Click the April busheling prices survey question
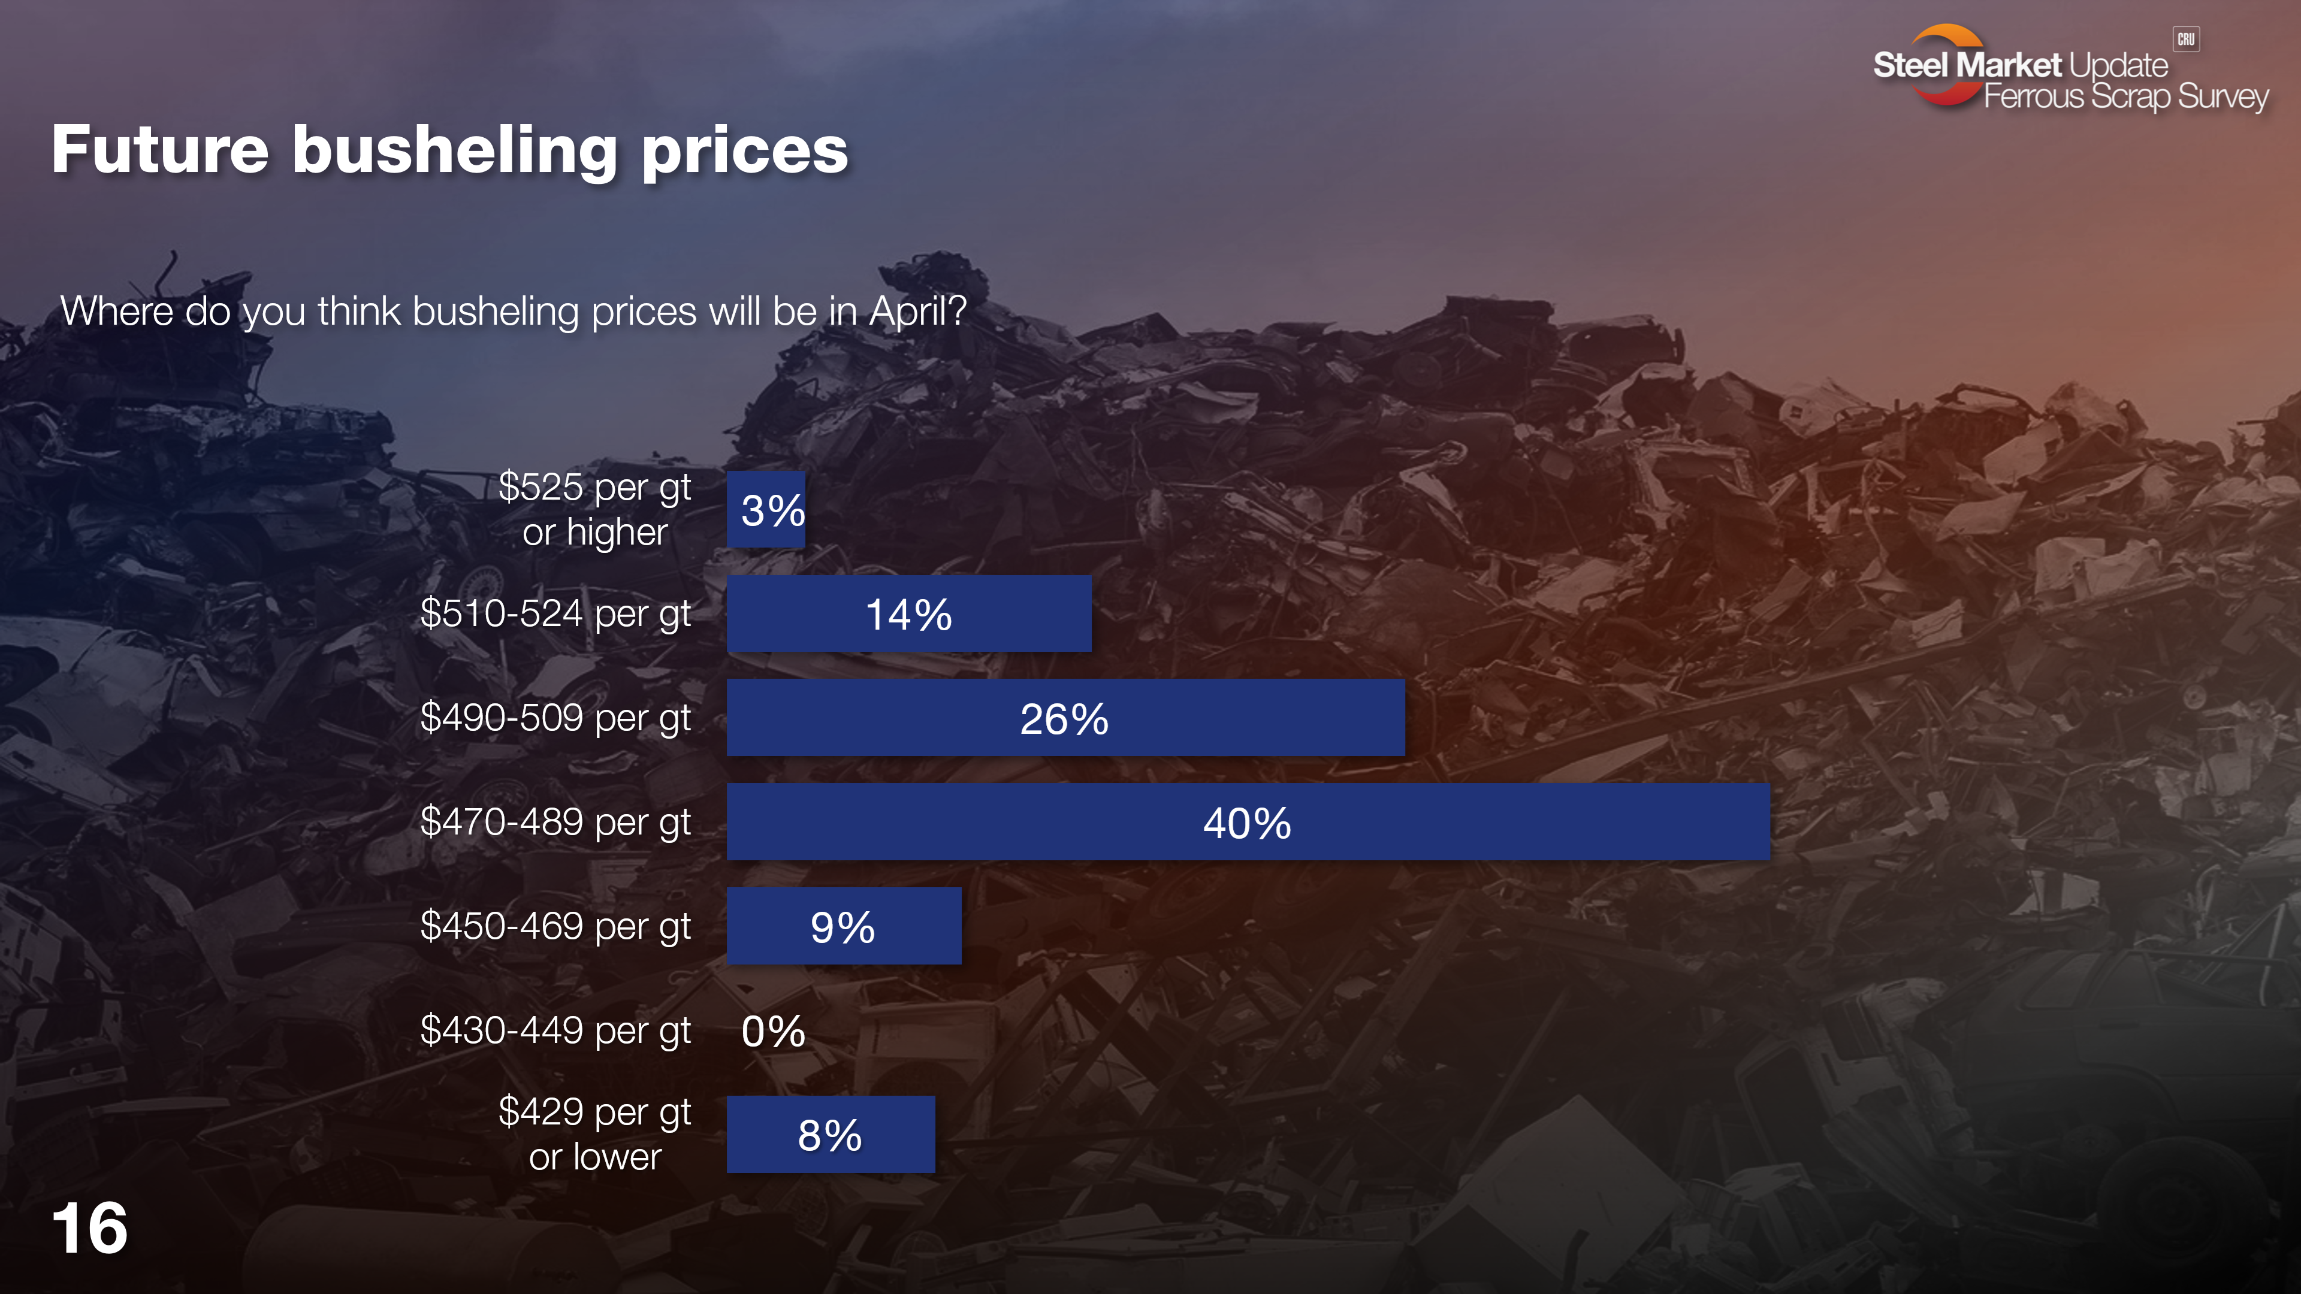 [x=514, y=311]
